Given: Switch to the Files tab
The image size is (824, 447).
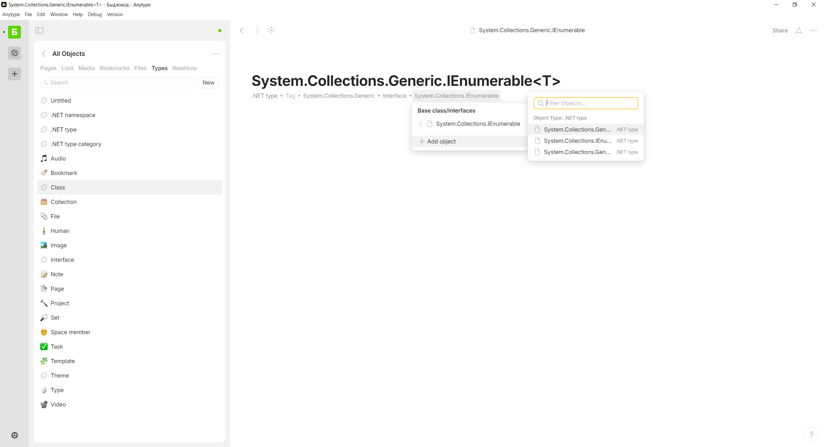Looking at the screenshot, I should (x=140, y=68).
